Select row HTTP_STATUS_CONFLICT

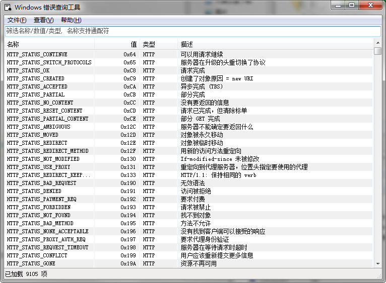click(x=188, y=255)
